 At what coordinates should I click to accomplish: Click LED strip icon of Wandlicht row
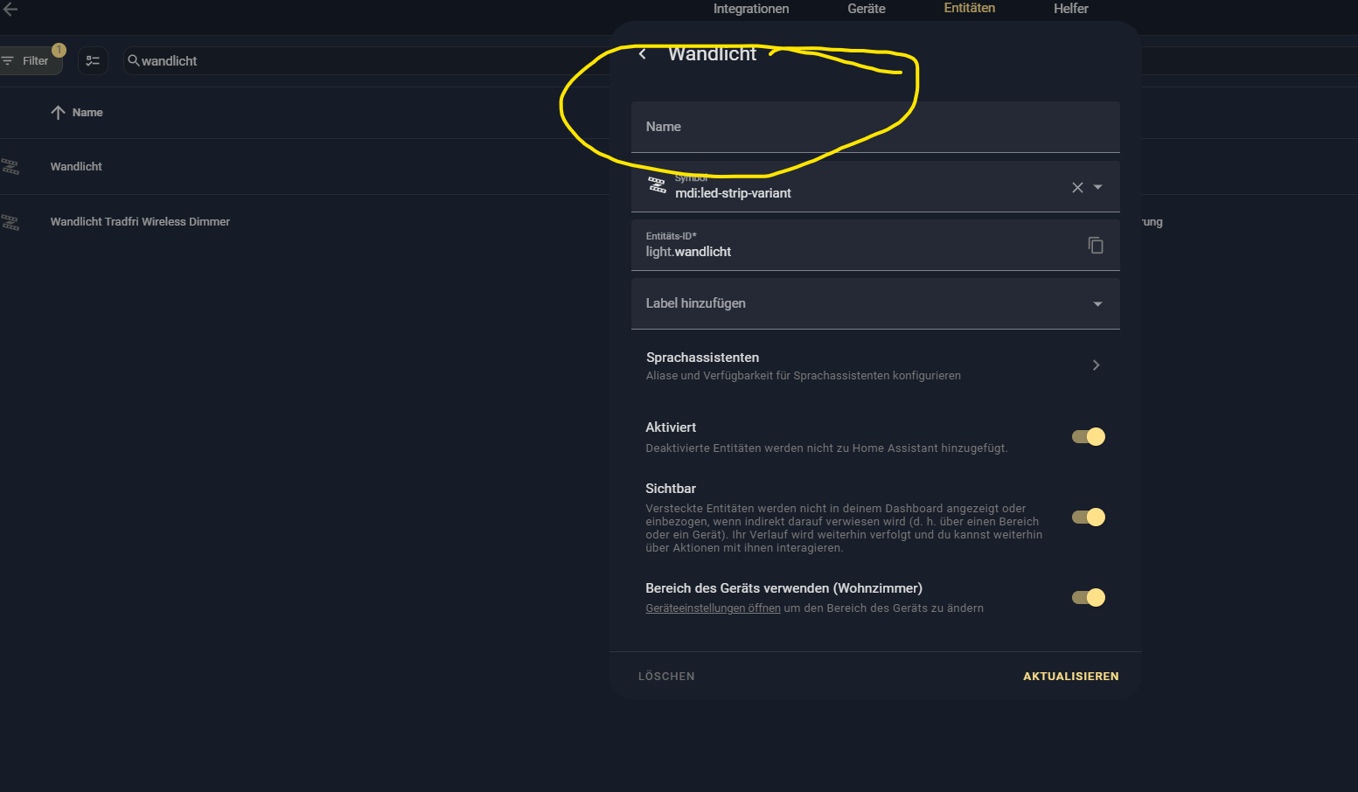(10, 167)
